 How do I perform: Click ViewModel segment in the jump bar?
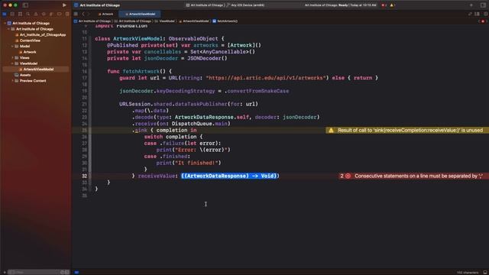[x=165, y=21]
